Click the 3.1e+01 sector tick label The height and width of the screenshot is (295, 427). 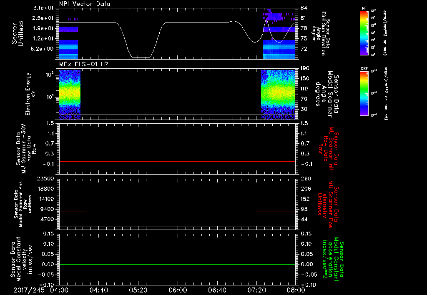click(x=43, y=8)
